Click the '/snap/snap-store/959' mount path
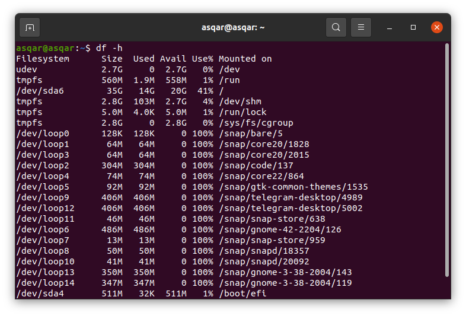Viewport: 466px width, 316px height. tap(272, 241)
